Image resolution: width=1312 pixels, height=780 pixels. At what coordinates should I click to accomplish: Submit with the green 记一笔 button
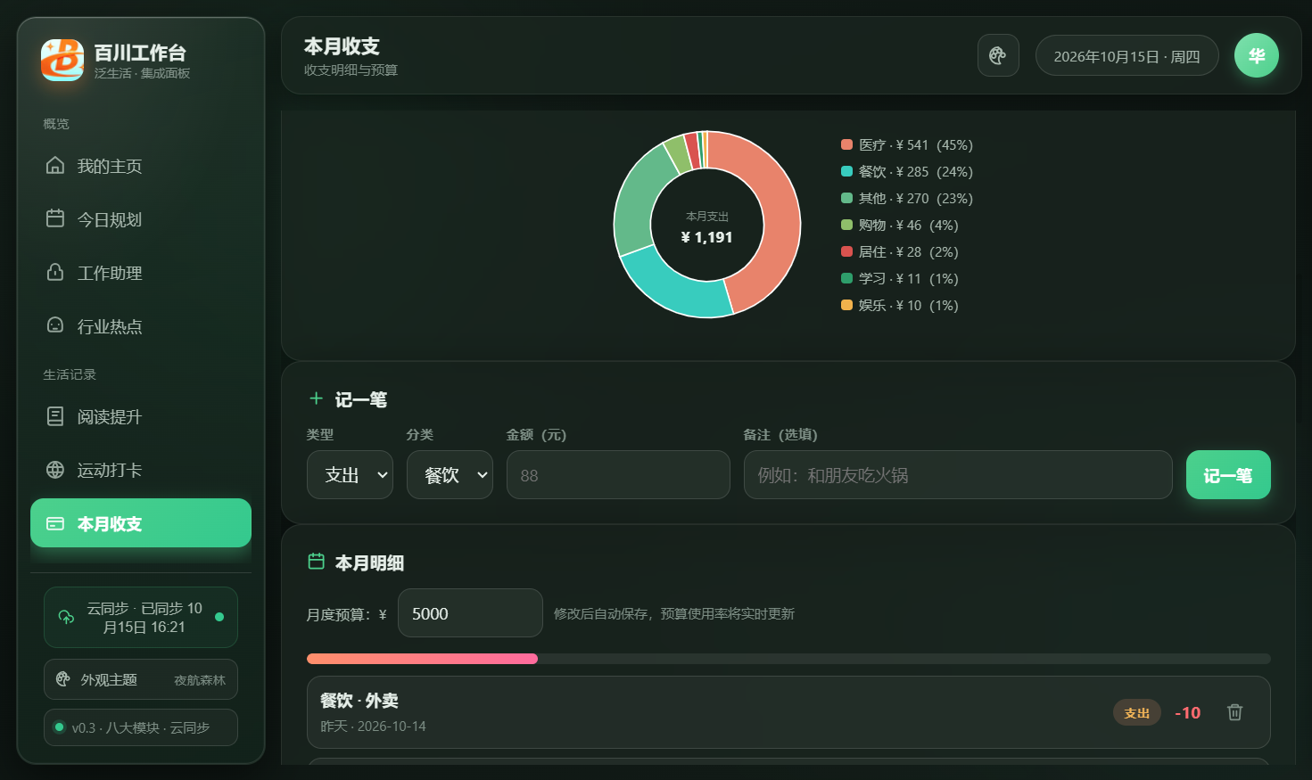1228,474
